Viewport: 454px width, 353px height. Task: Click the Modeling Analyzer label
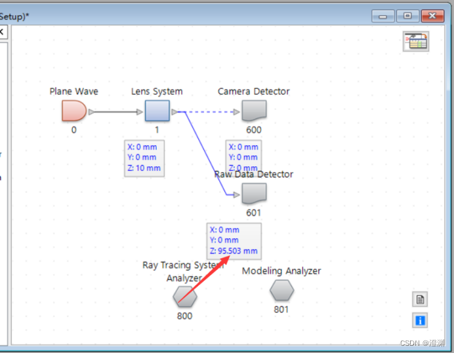281,271
